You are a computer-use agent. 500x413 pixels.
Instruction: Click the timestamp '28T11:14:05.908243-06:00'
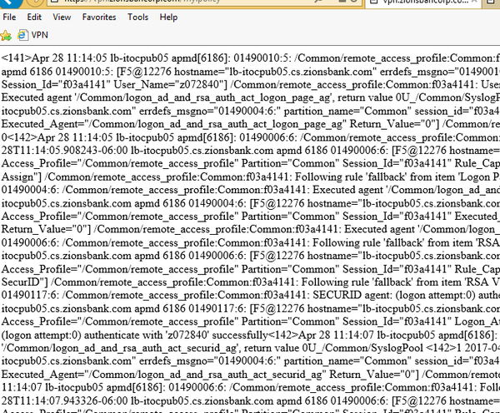click(65, 150)
